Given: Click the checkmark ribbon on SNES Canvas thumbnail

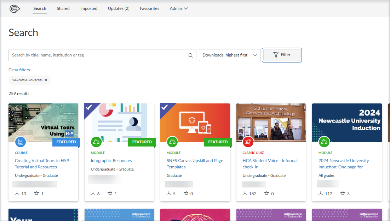Looking at the screenshot, I should pyautogui.click(x=165, y=108).
